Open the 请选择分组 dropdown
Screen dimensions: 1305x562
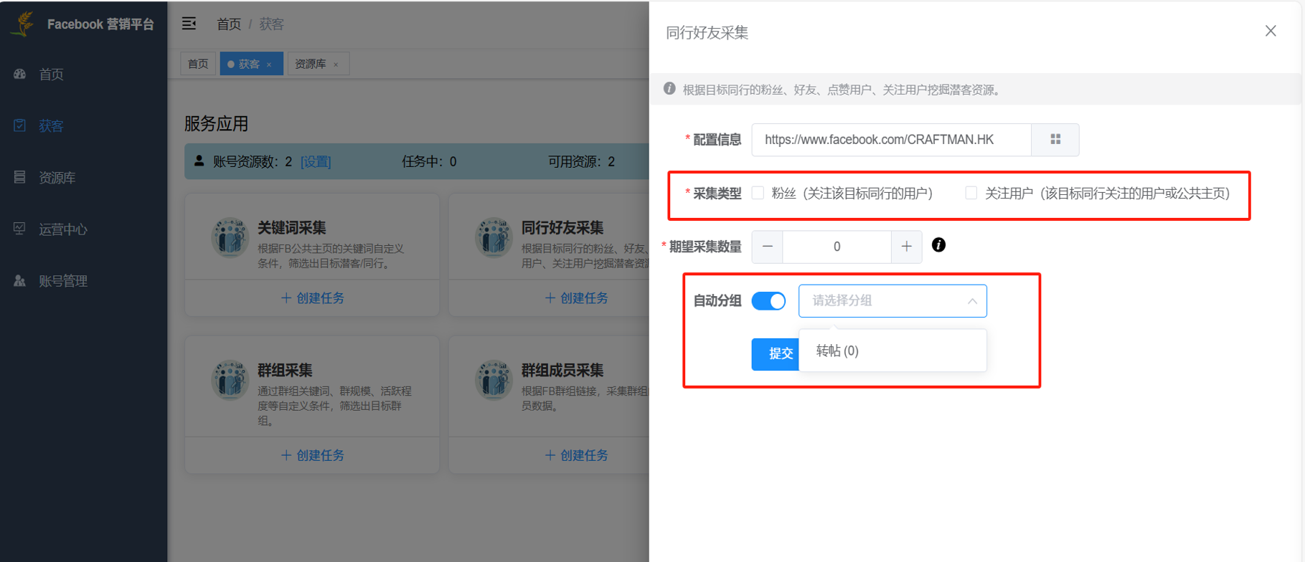(x=892, y=301)
